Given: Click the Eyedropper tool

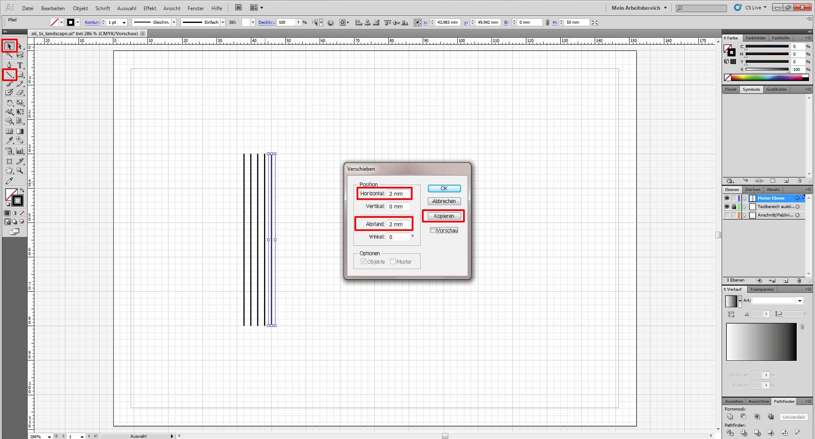Looking at the screenshot, I should pyautogui.click(x=9, y=140).
